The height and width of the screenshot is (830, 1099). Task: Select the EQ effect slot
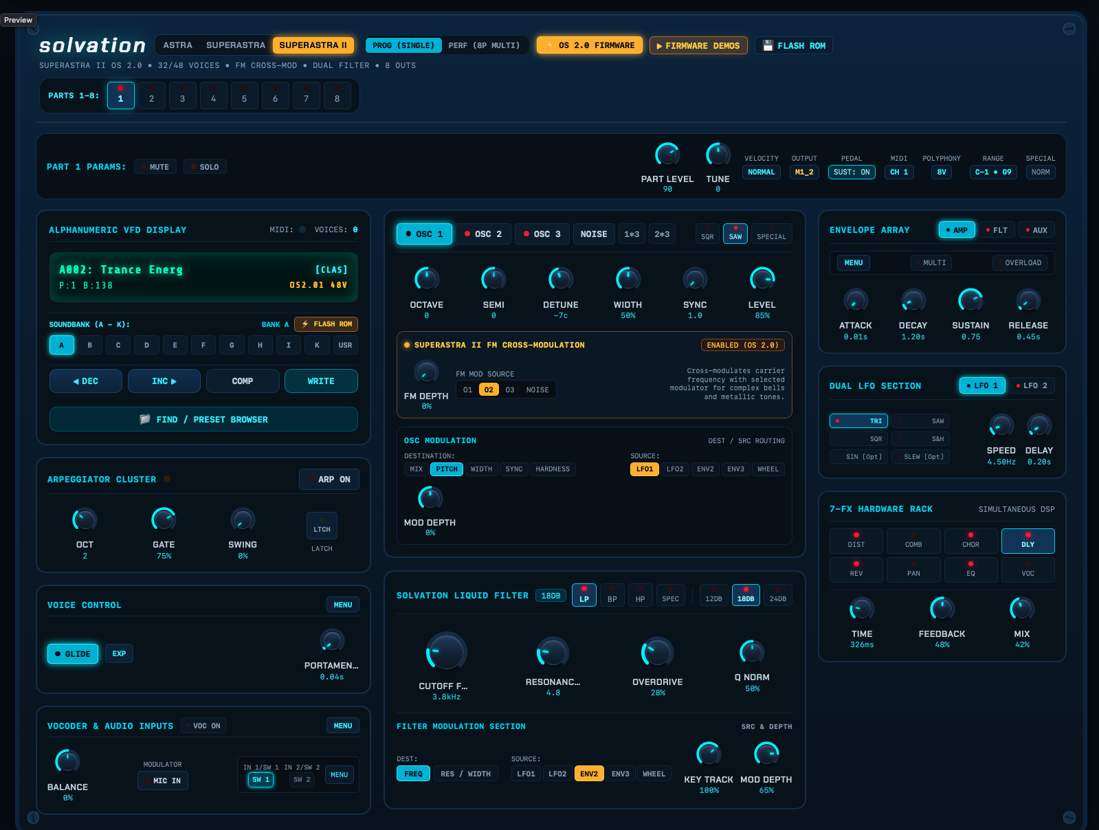[970, 570]
